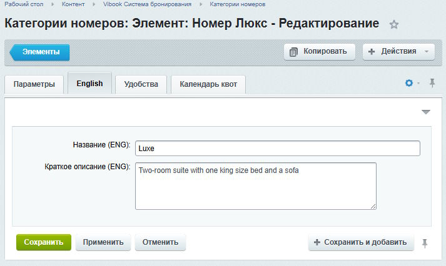Click the Применить button

tap(103, 242)
